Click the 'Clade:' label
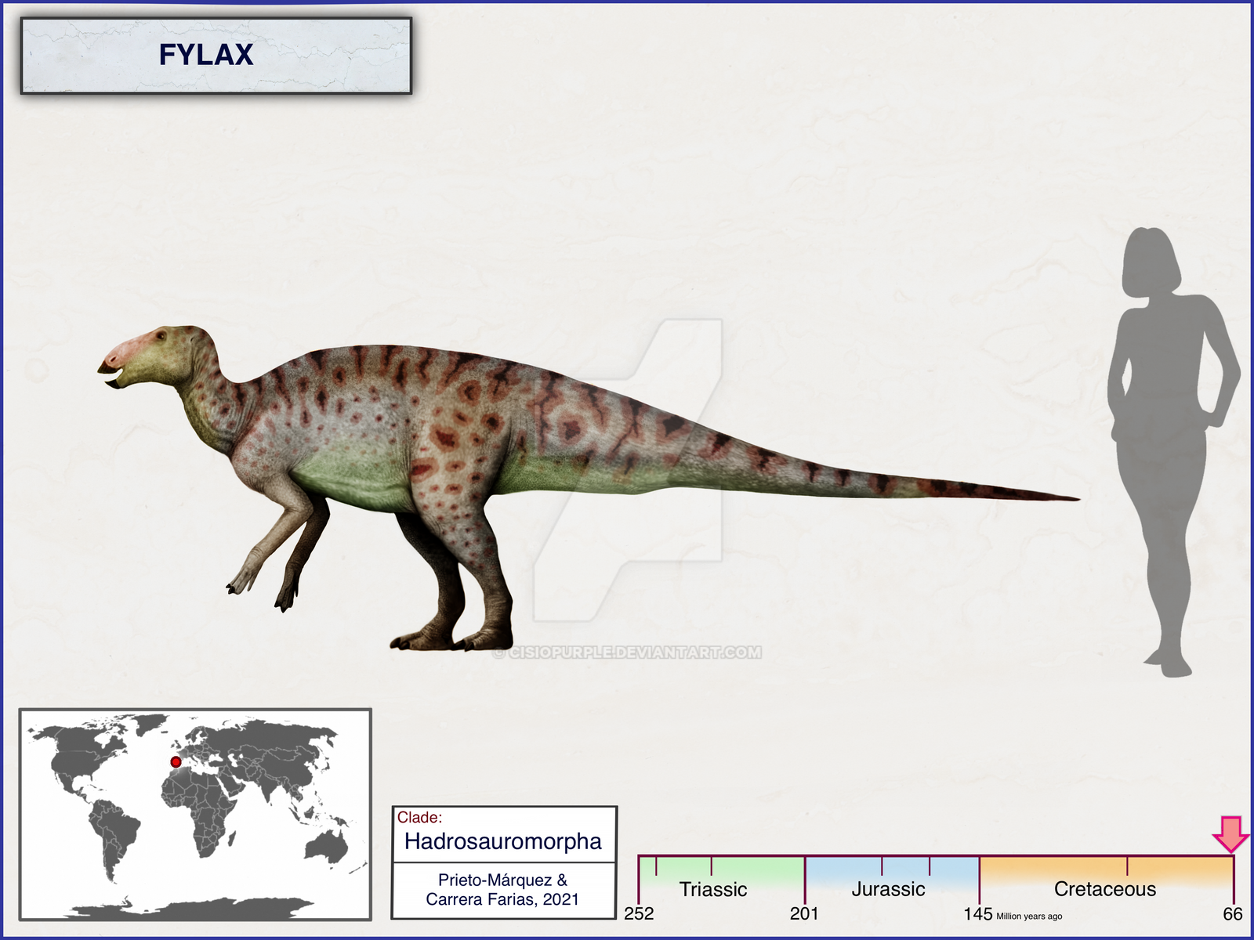The width and height of the screenshot is (1254, 940). pos(419,818)
